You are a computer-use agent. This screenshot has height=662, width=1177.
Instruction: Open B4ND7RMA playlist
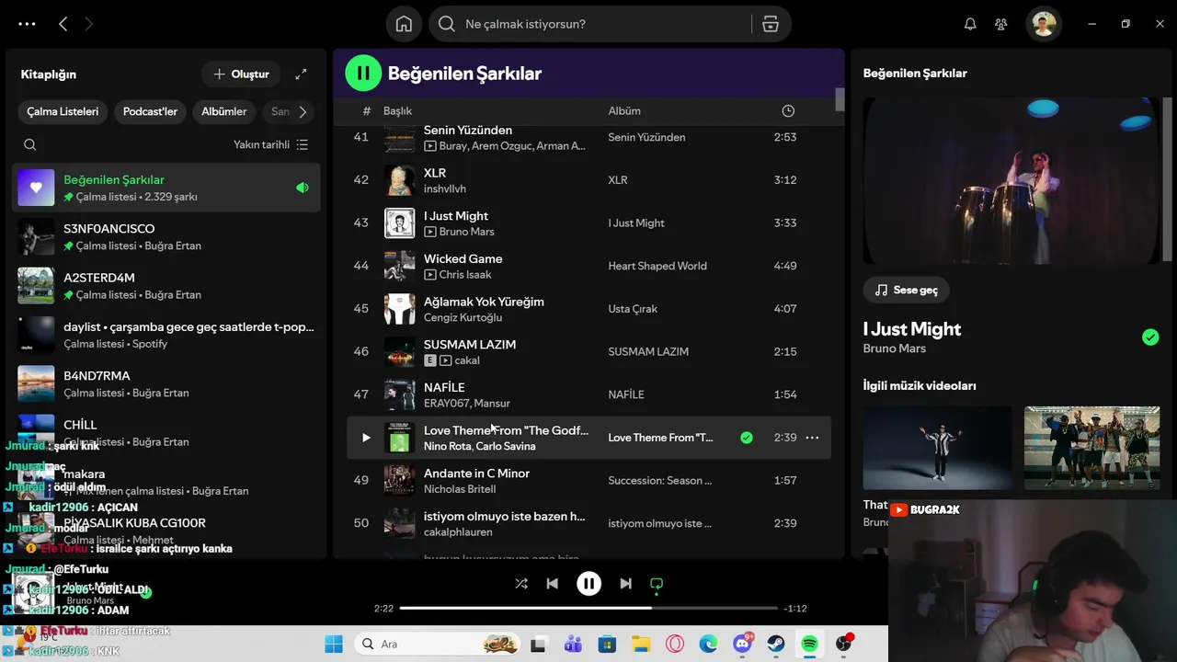pyautogui.click(x=166, y=383)
